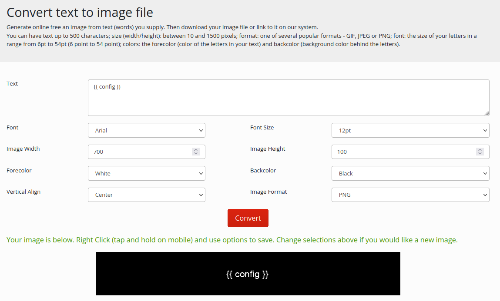
Task: Click the Forecolor label
Action: tap(19, 171)
